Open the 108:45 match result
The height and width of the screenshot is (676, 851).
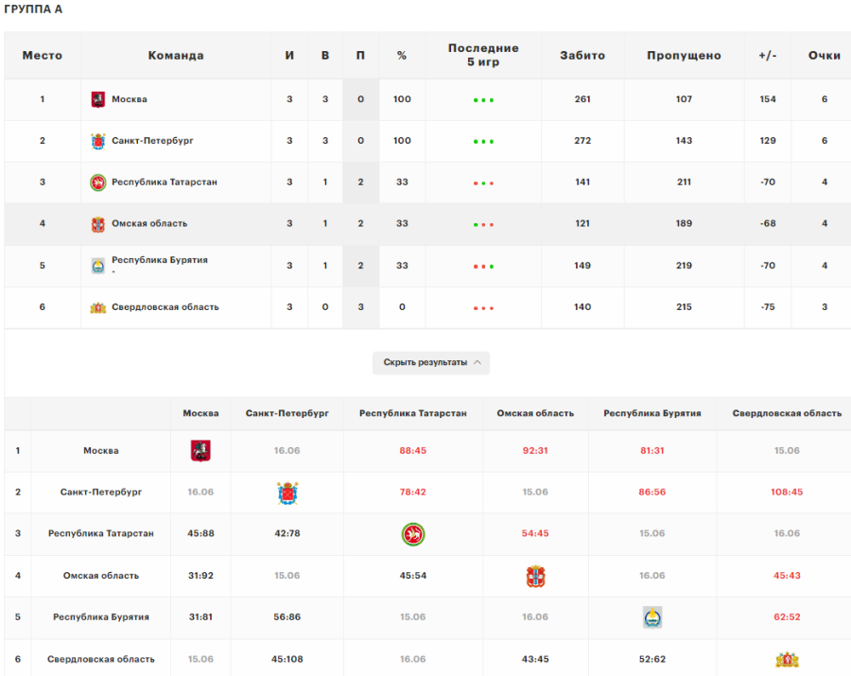point(787,493)
